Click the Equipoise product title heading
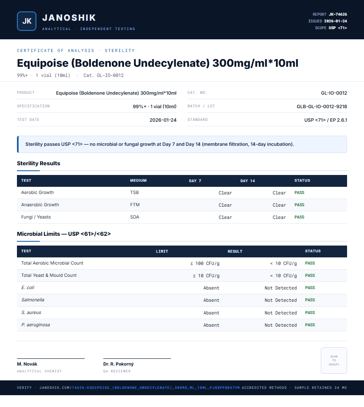 coord(157,63)
